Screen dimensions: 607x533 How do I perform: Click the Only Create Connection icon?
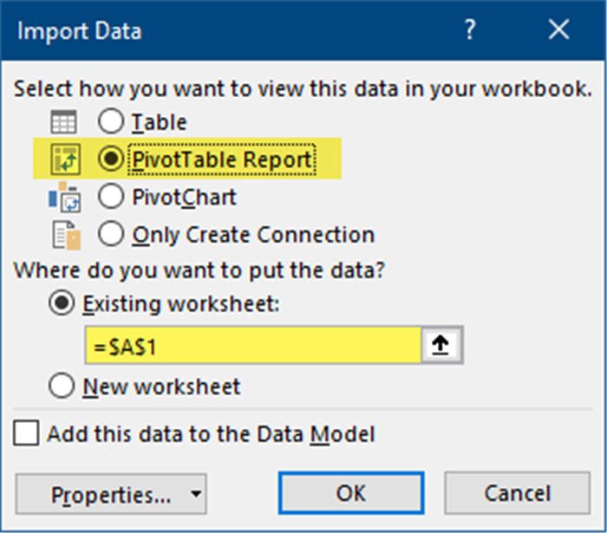pyautogui.click(x=66, y=234)
